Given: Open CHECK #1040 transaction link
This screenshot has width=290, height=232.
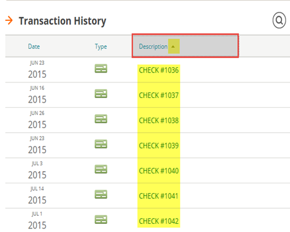Looking at the screenshot, I should (x=159, y=171).
